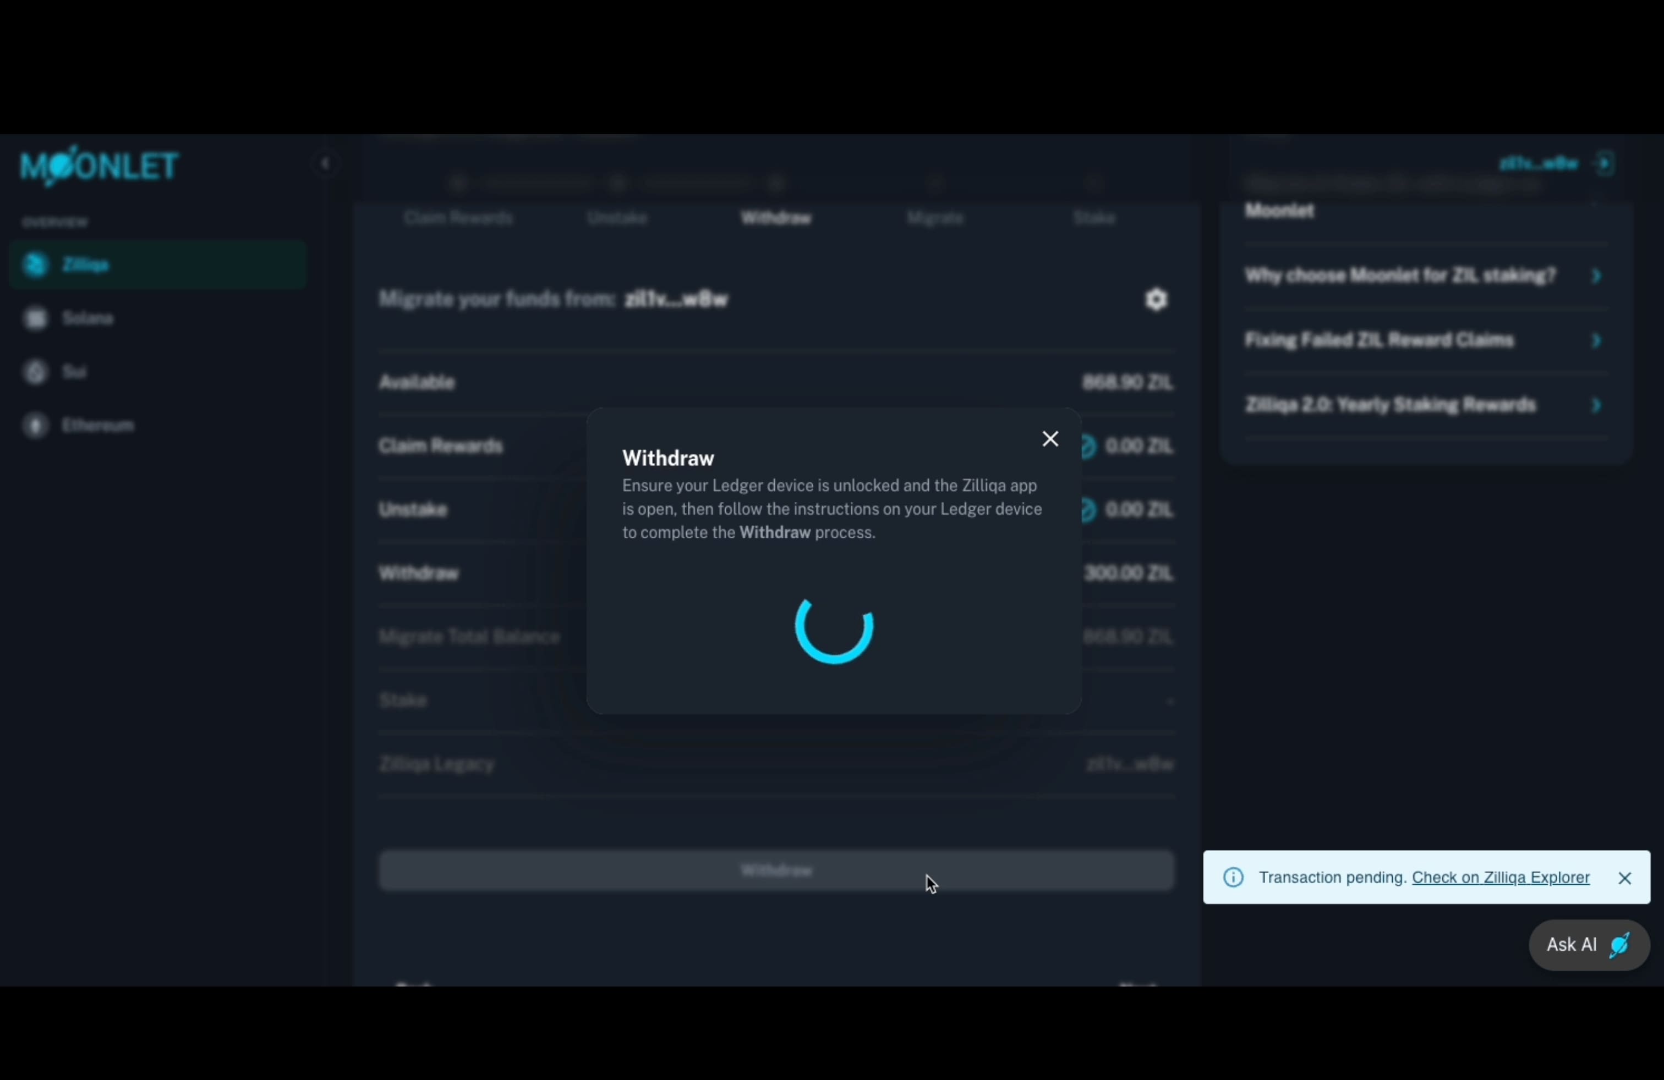Click the Moonlet logo
Screen dimensions: 1664x1080
(x=99, y=166)
